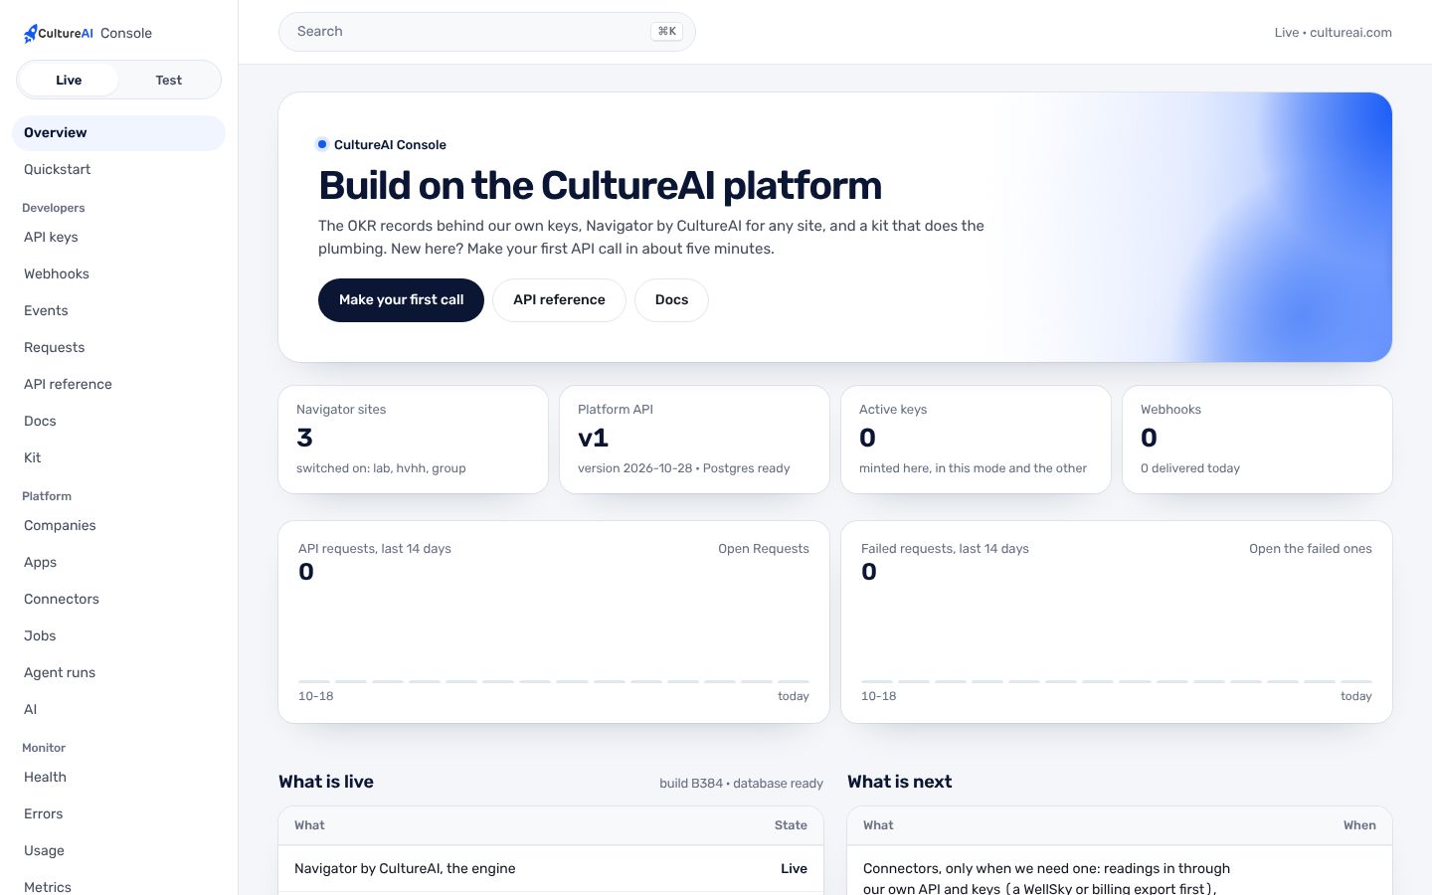The width and height of the screenshot is (1432, 895).
Task: Click the Navigator sites card
Action: coord(413,440)
